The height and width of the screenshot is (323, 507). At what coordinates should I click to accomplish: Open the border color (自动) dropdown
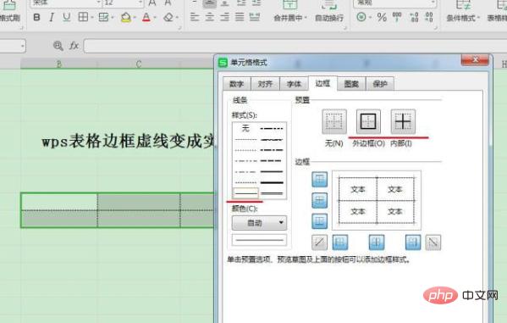click(x=259, y=223)
